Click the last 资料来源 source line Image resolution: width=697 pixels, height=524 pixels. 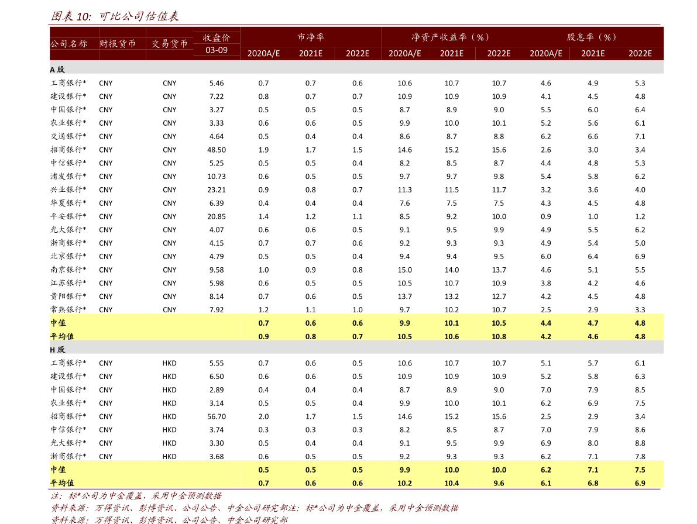click(169, 519)
